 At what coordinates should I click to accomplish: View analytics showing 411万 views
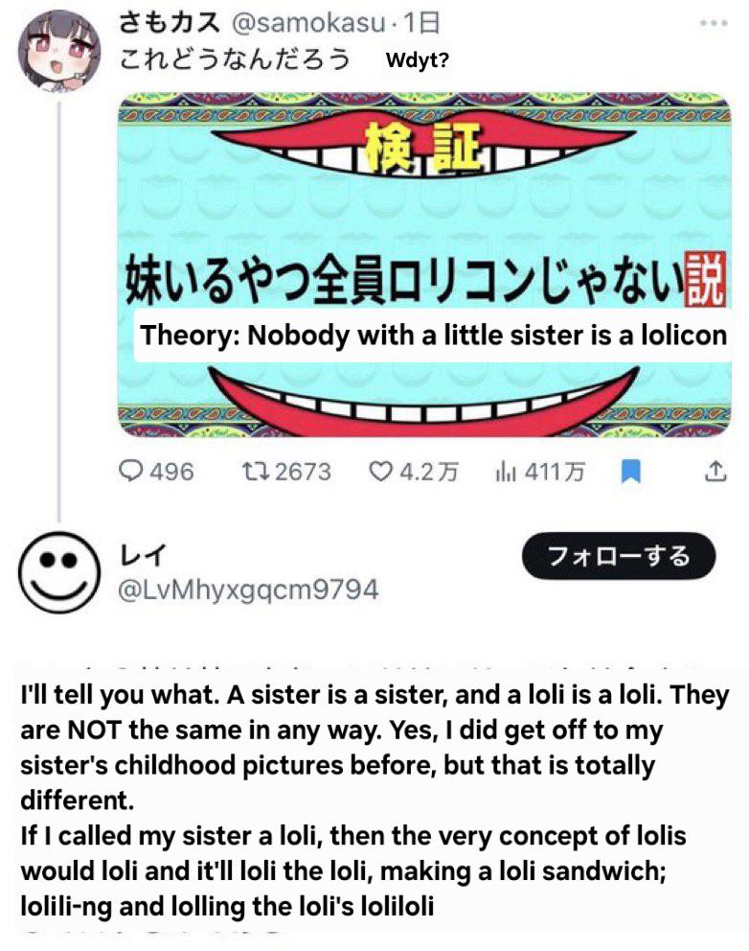pyautogui.click(x=540, y=472)
